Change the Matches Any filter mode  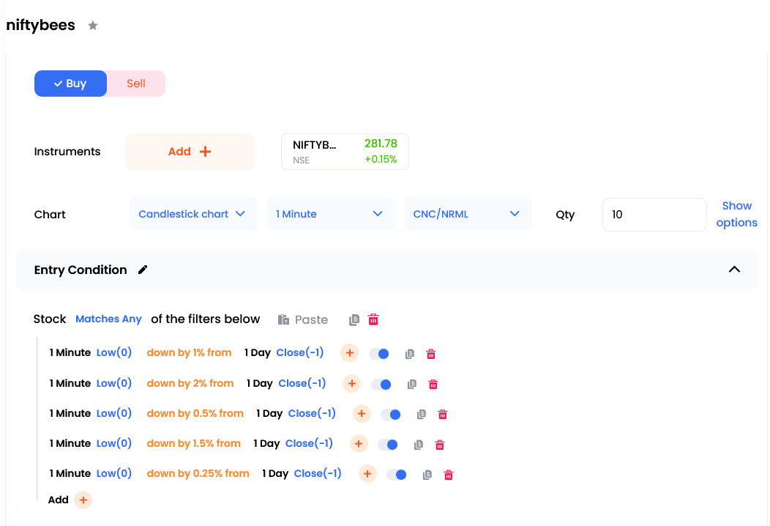(x=108, y=319)
